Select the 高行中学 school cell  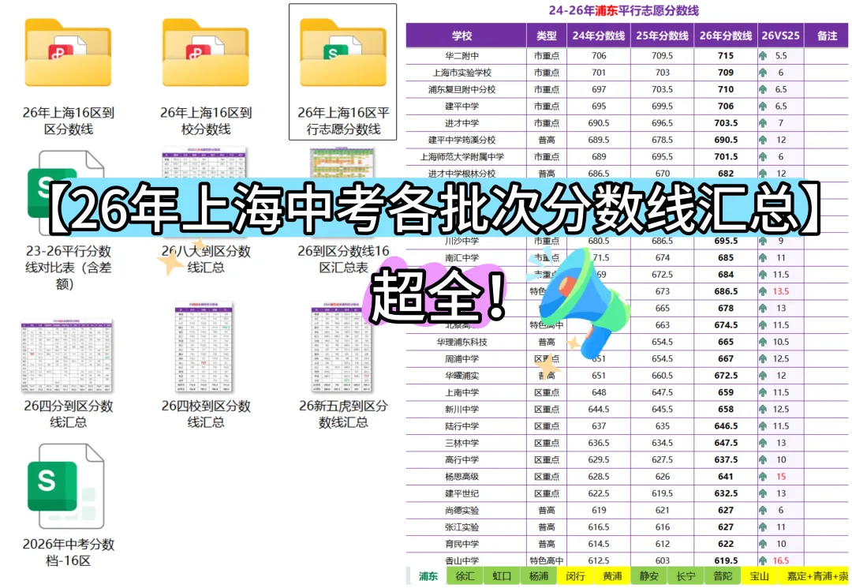(x=465, y=460)
